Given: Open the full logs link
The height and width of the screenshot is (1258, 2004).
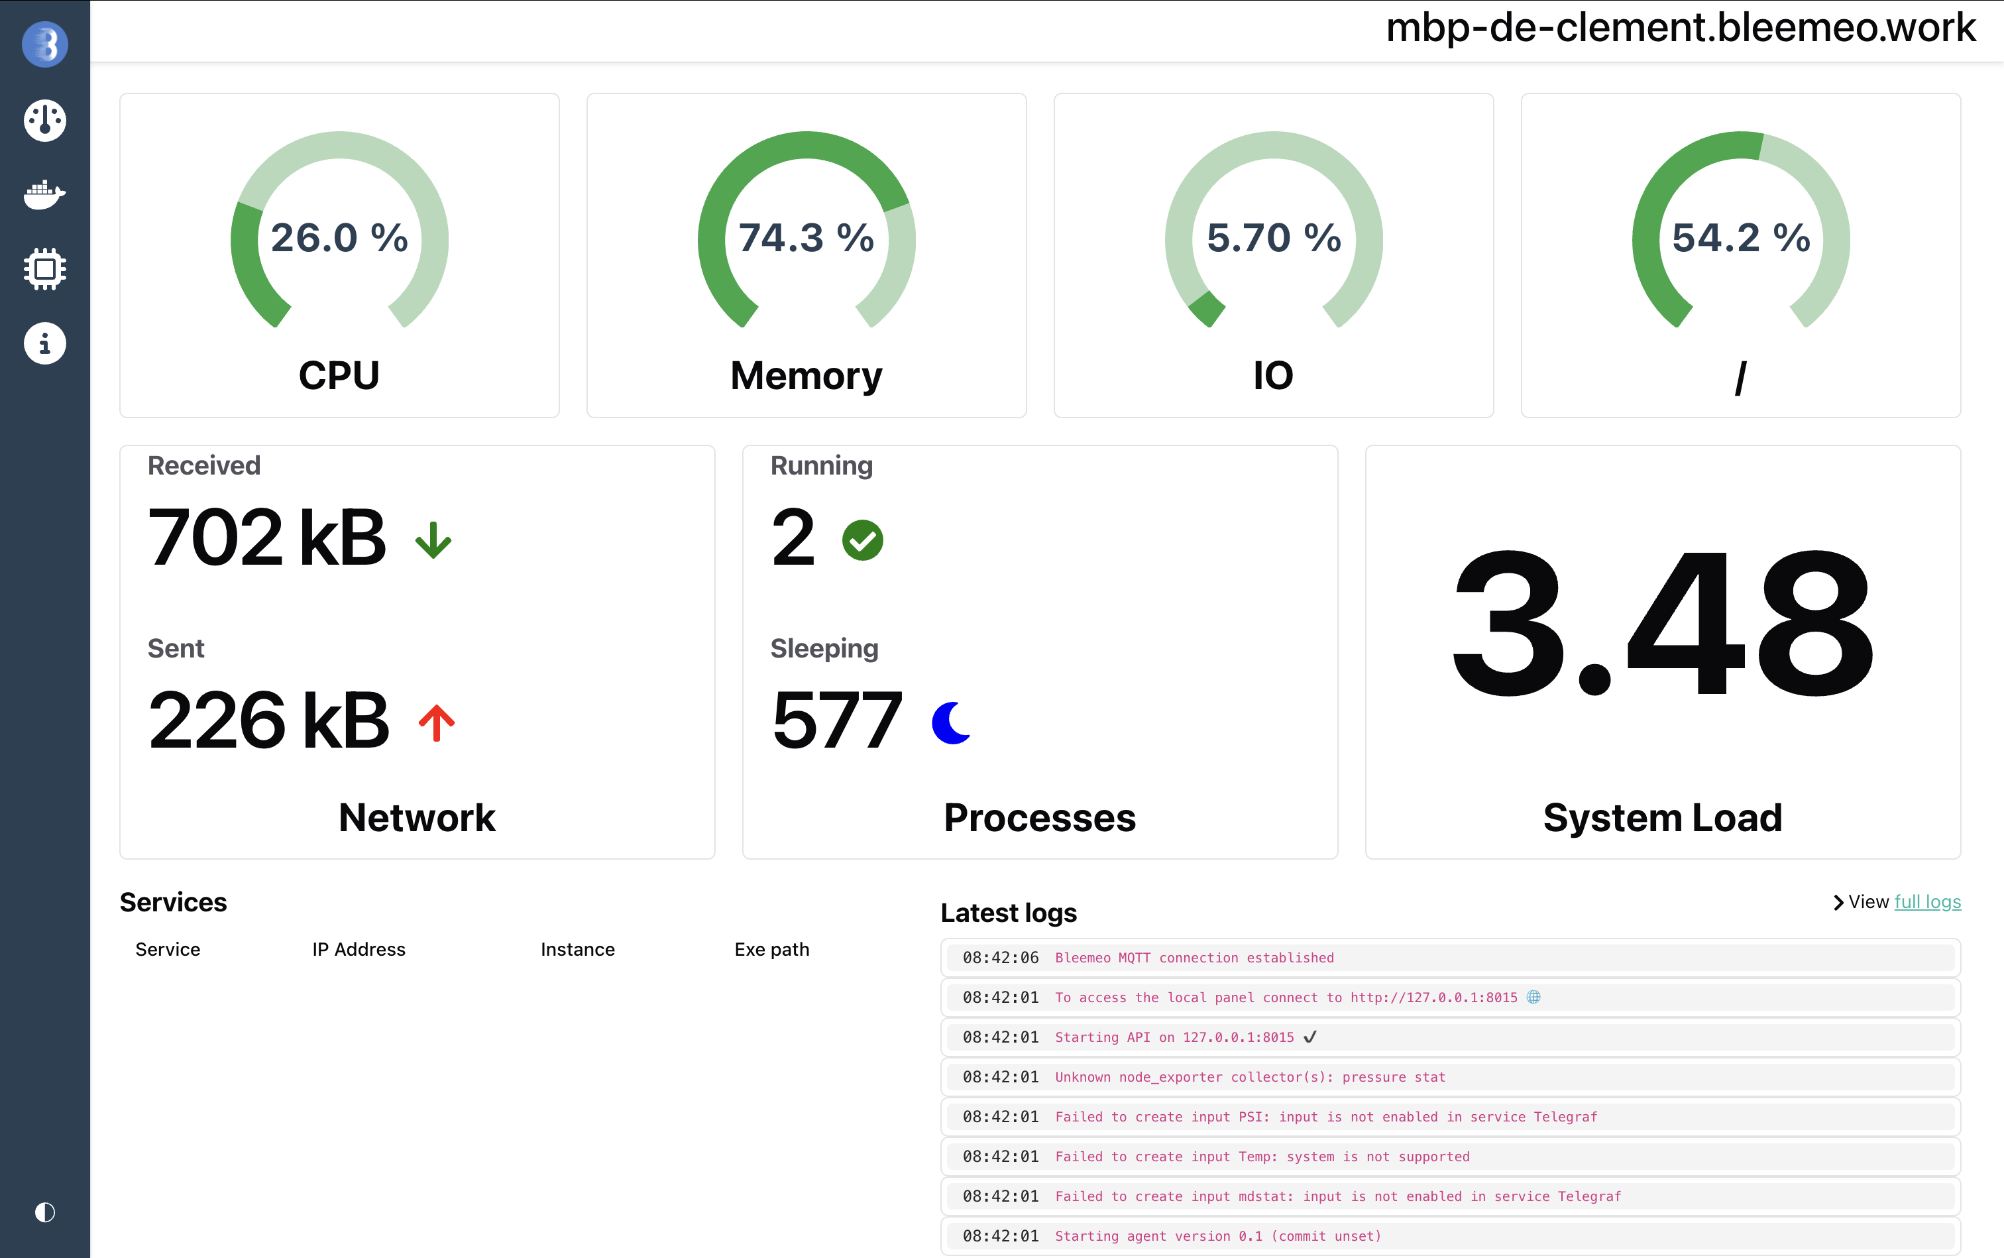Looking at the screenshot, I should coord(1926,902).
